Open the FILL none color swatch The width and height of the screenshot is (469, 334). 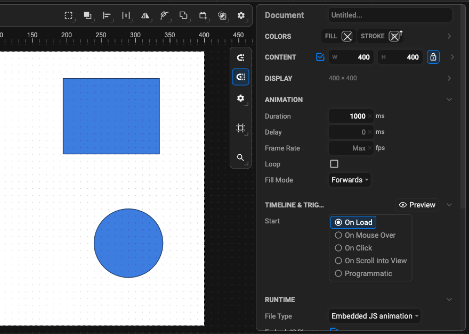347,36
